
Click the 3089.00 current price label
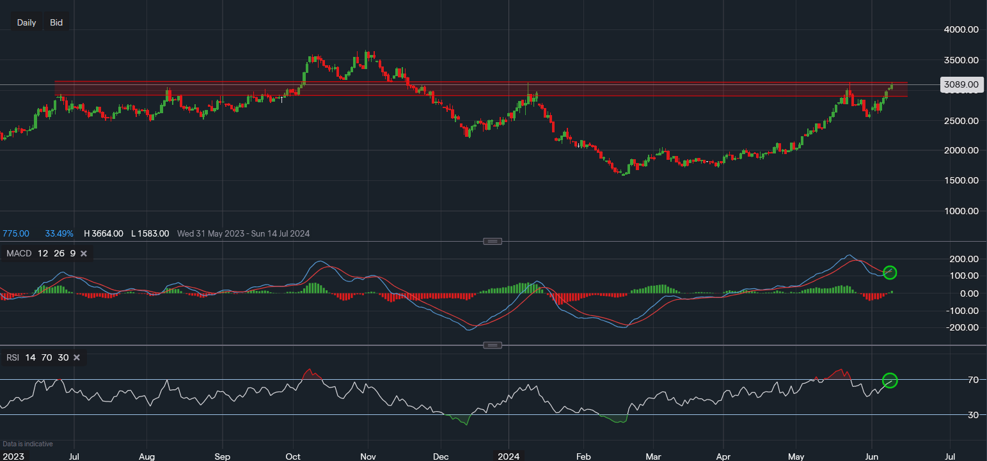pyautogui.click(x=961, y=84)
